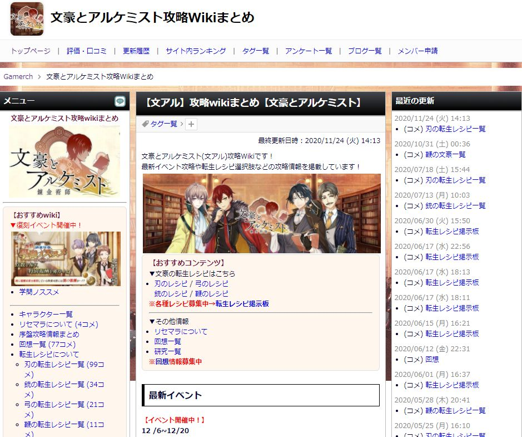Go to サイト内ランキング in the top navigation
The width and height of the screenshot is (522, 437).
click(x=196, y=51)
